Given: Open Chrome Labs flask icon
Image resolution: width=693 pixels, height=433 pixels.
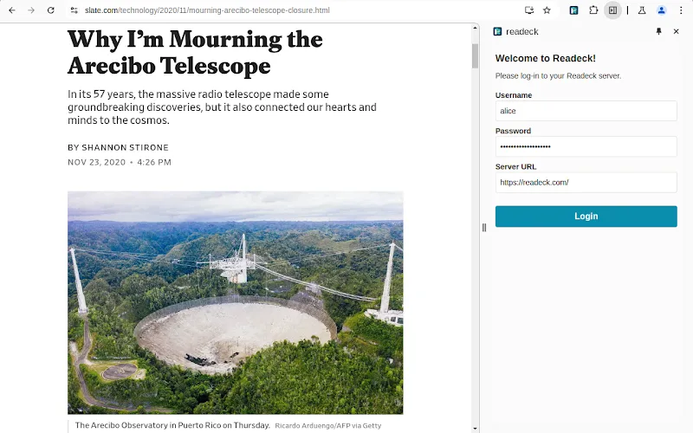Looking at the screenshot, I should click(x=642, y=10).
